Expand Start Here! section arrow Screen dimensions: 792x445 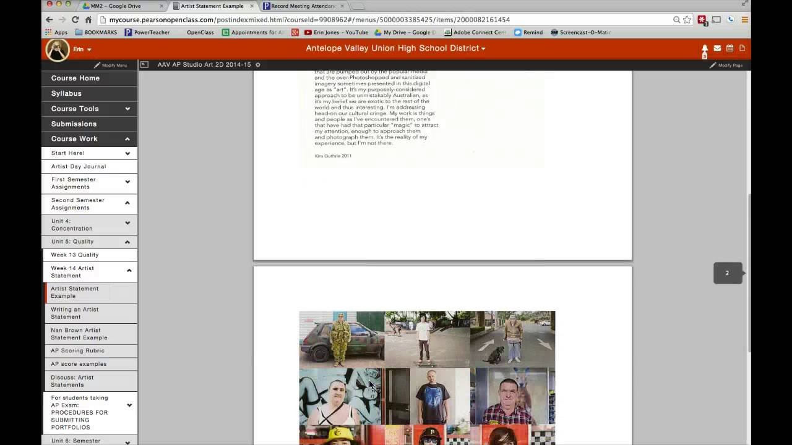(x=127, y=153)
